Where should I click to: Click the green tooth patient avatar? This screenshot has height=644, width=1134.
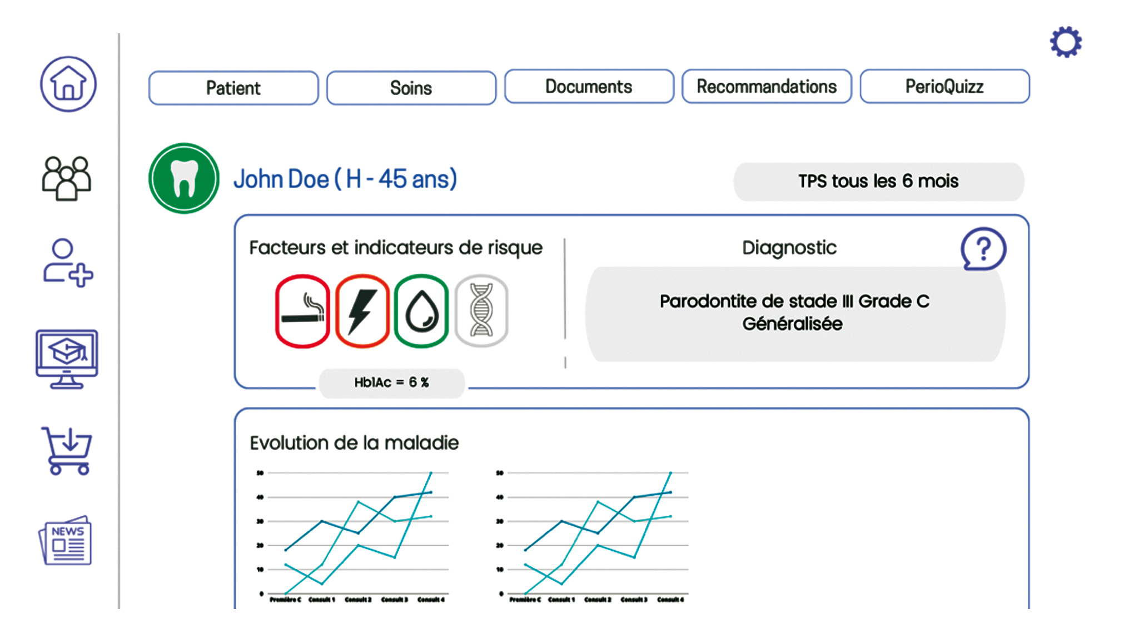(x=184, y=178)
